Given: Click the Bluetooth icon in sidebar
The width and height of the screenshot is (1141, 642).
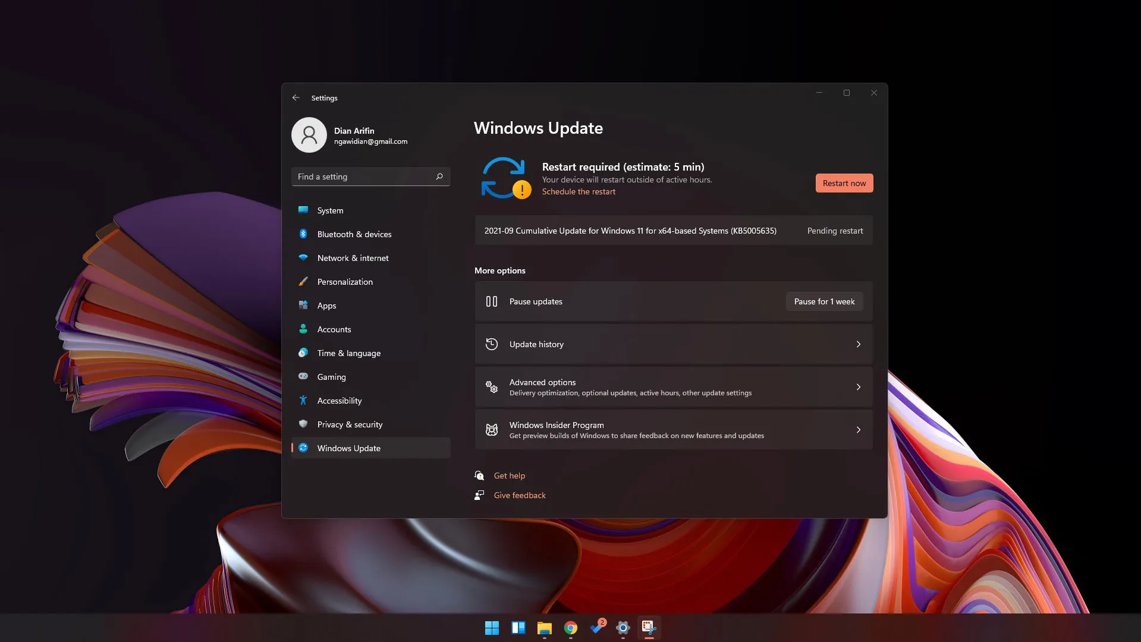Looking at the screenshot, I should [303, 234].
